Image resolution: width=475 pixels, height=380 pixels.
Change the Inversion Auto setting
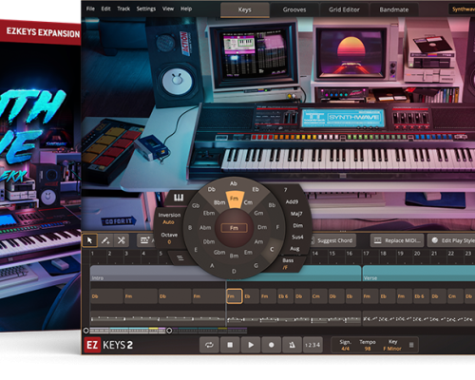click(169, 218)
